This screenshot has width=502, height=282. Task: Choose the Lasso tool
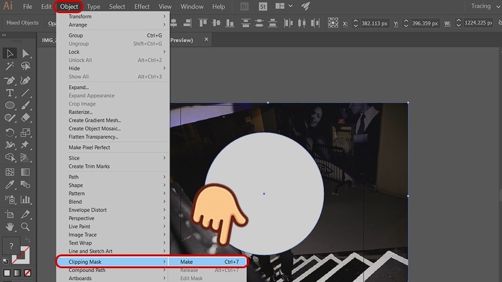pyautogui.click(x=25, y=66)
